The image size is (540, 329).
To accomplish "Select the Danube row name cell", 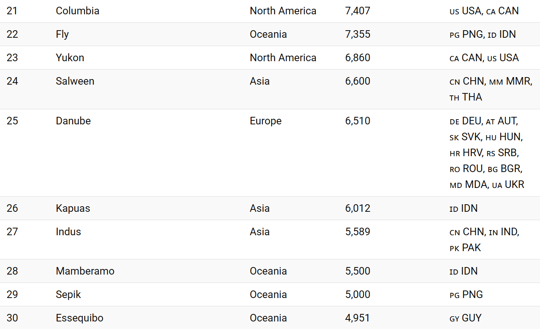I will (x=73, y=121).
